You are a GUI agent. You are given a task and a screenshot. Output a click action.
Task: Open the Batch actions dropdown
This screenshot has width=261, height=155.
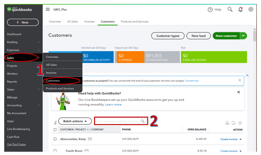[75, 121]
